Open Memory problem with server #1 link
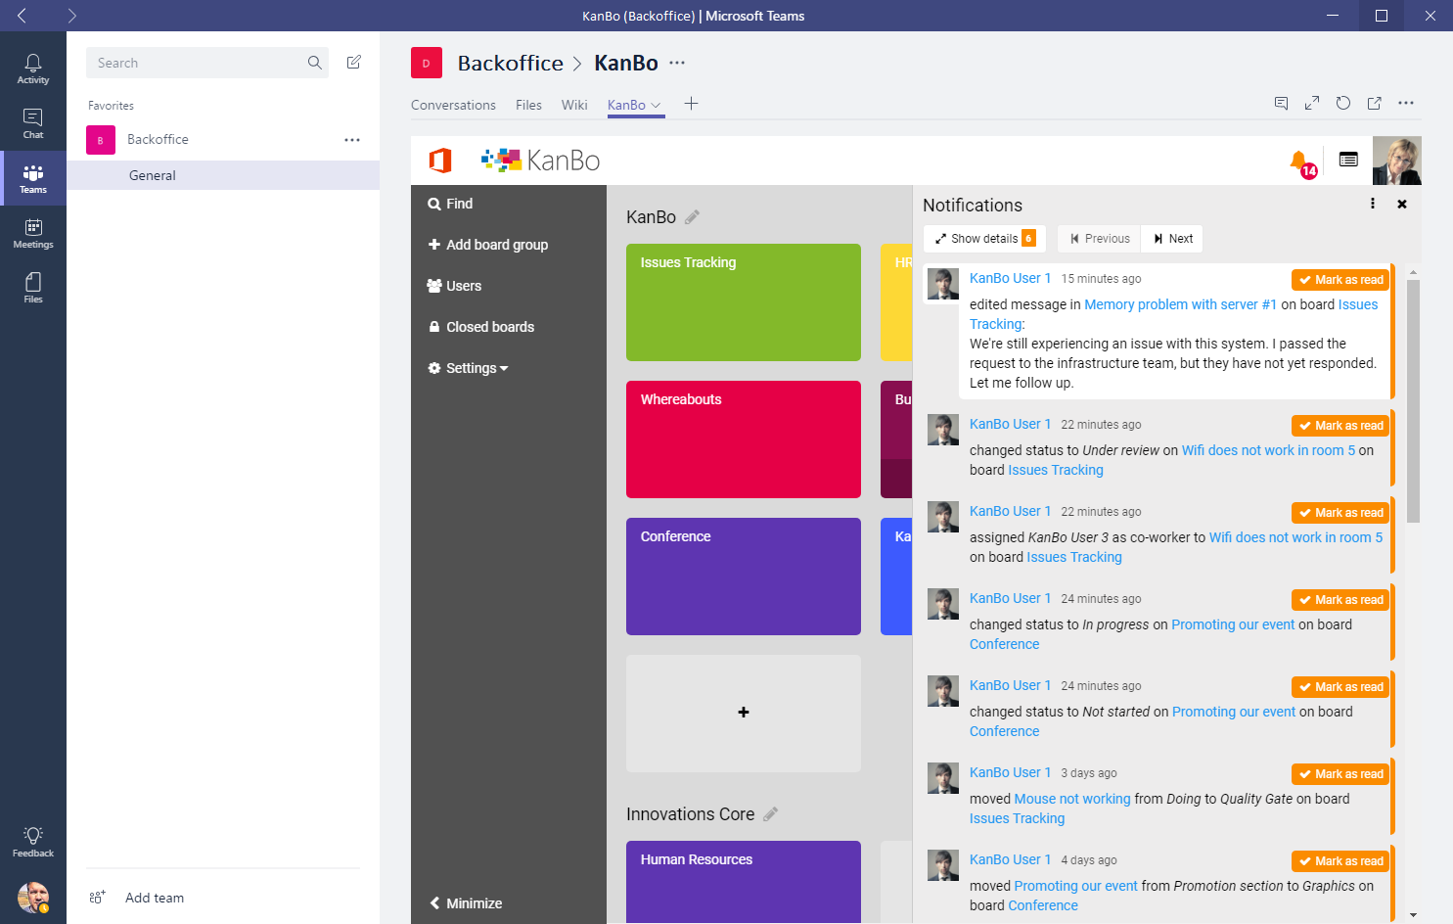This screenshot has width=1453, height=924. pos(1180,304)
